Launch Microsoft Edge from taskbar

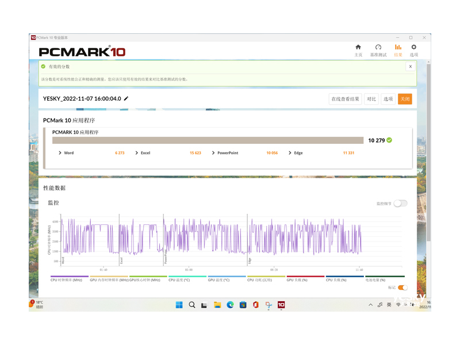tap(231, 305)
